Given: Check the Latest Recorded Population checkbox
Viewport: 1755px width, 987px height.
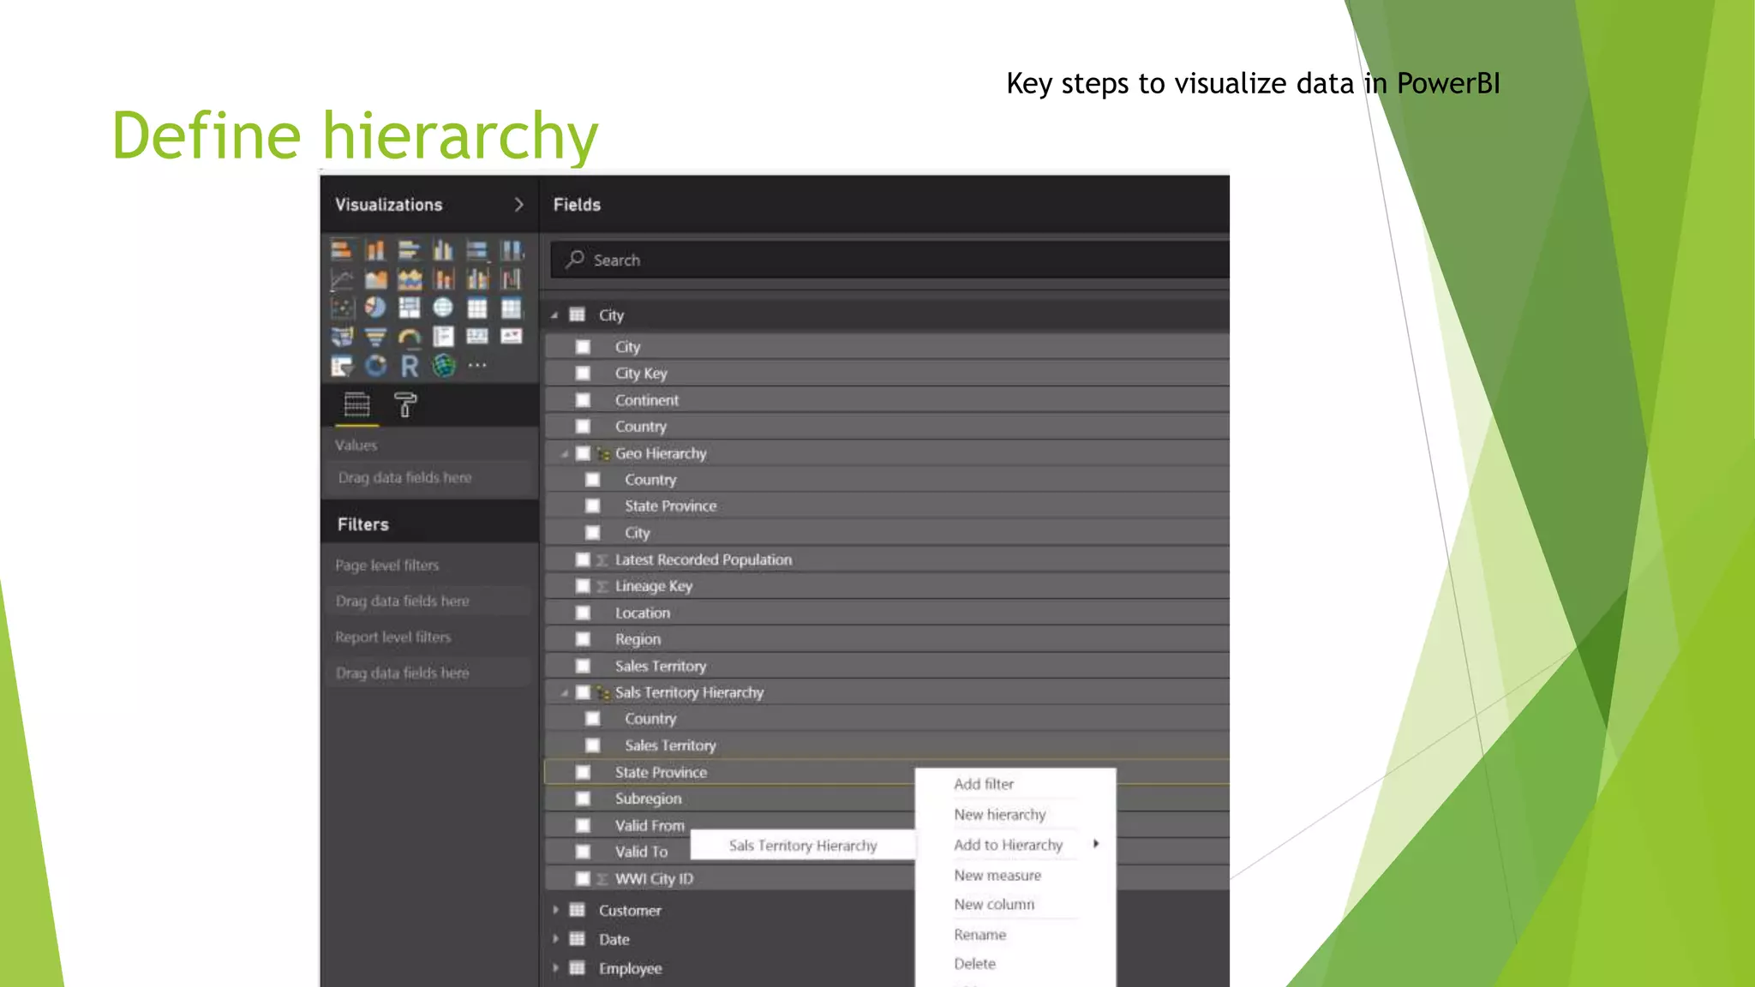Looking at the screenshot, I should coord(583,559).
